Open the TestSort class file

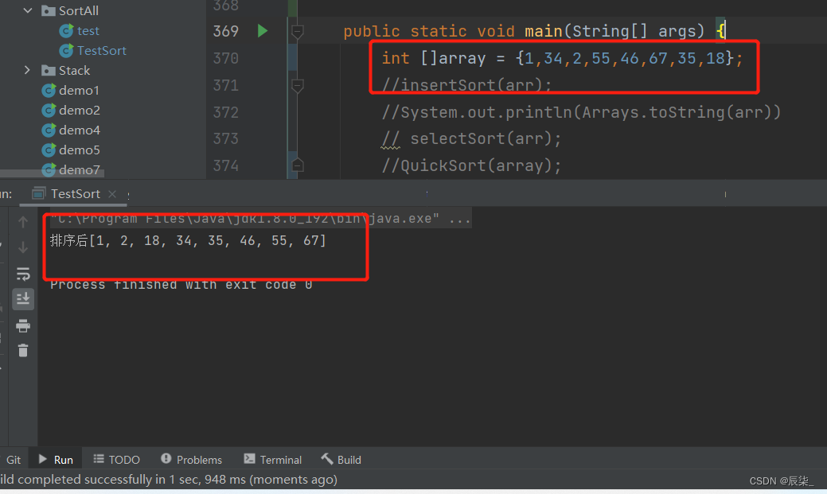pyautogui.click(x=102, y=51)
